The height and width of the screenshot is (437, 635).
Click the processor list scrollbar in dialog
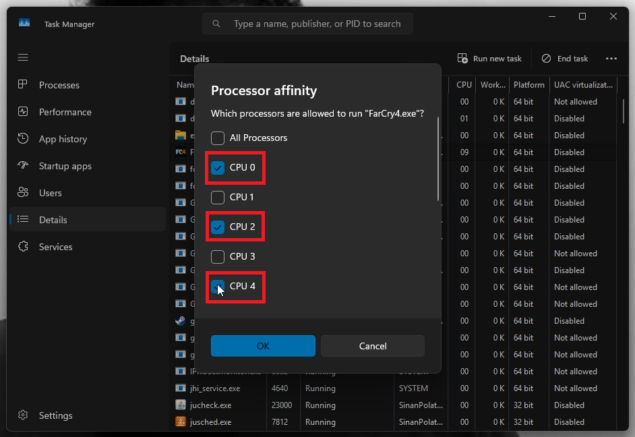pos(437,159)
